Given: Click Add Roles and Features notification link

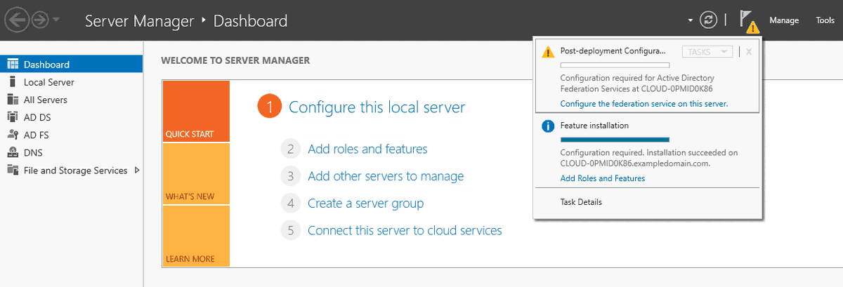Looking at the screenshot, I should pos(603,178).
